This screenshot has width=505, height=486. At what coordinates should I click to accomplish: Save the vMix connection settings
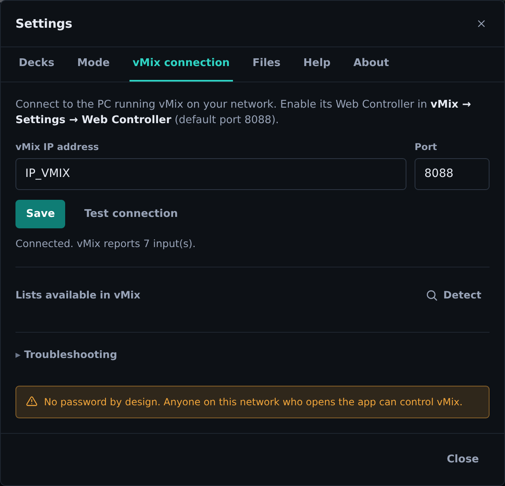coord(40,214)
